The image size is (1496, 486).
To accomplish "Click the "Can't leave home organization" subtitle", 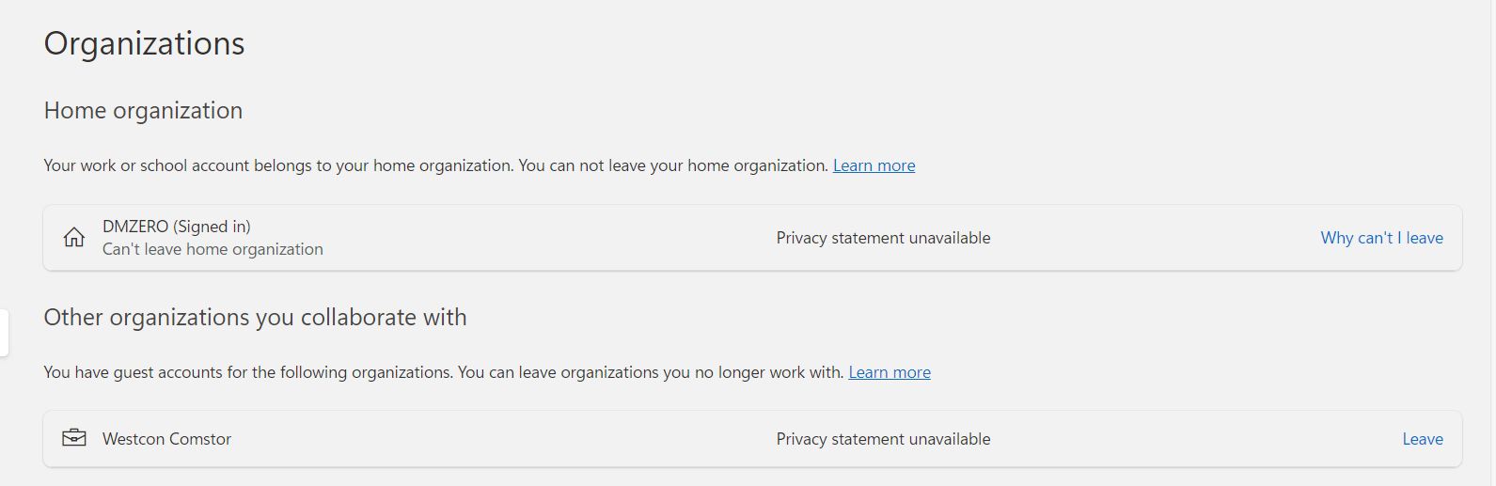I will click(x=213, y=249).
